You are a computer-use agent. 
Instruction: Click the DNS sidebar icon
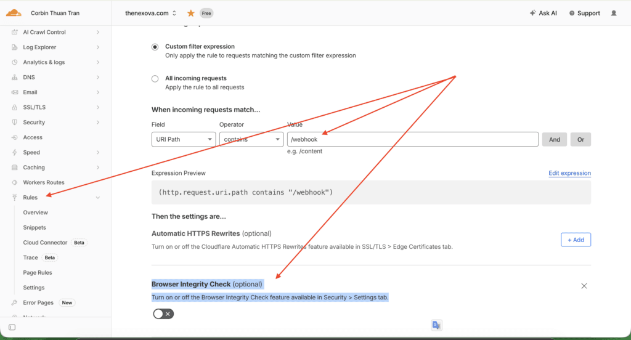(15, 77)
